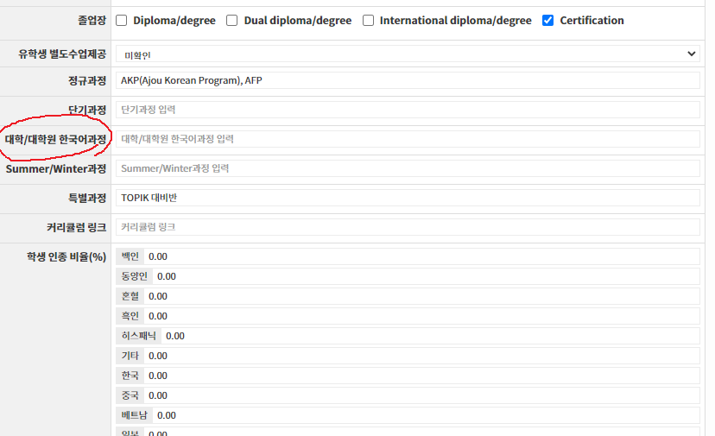This screenshot has width=715, height=436.
Task: Click the 대학/대학원 한국어과정 input field
Action: point(407,139)
